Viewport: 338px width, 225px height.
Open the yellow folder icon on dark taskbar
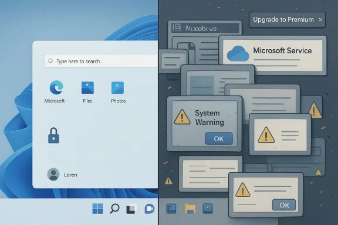pyautogui.click(x=190, y=209)
